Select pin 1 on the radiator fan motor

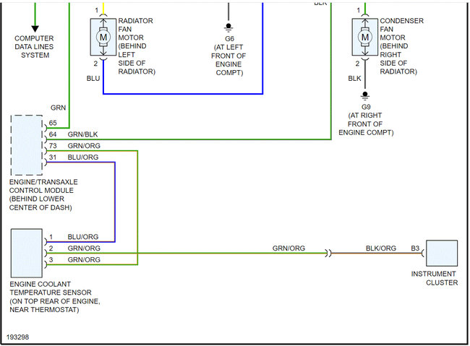pyautogui.click(x=96, y=11)
